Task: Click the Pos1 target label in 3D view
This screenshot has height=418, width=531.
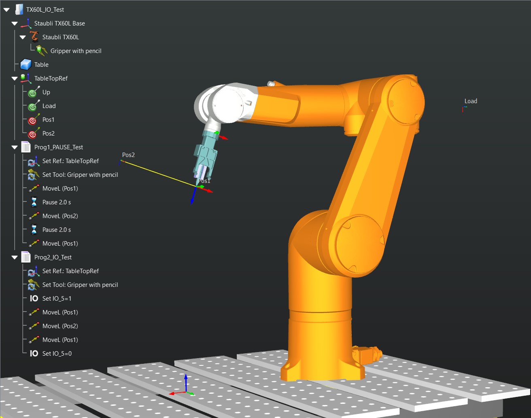Action: pos(204,181)
